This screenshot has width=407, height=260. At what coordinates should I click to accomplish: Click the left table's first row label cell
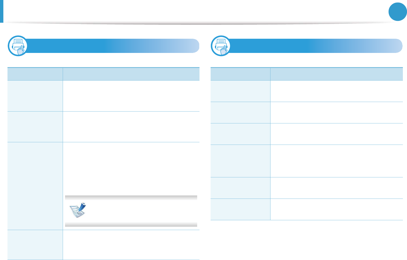(x=35, y=96)
